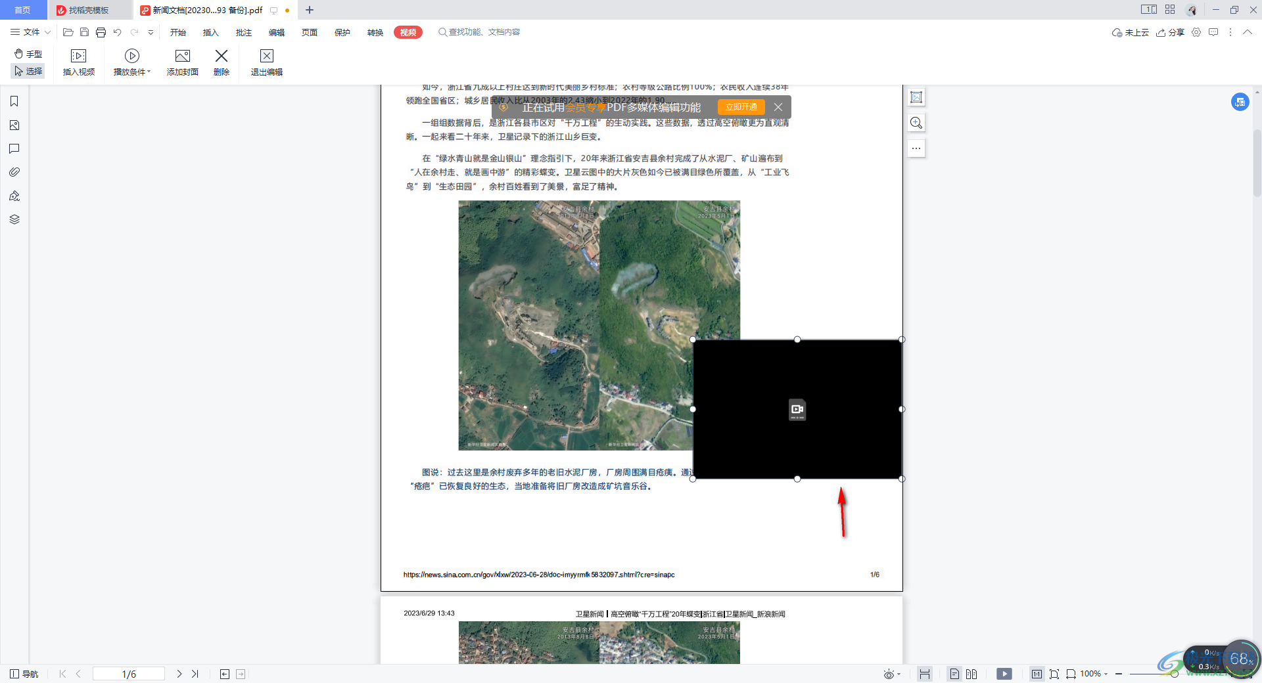This screenshot has height=683, width=1262.
Task: Click the magnifier search icon right of page
Action: [916, 123]
